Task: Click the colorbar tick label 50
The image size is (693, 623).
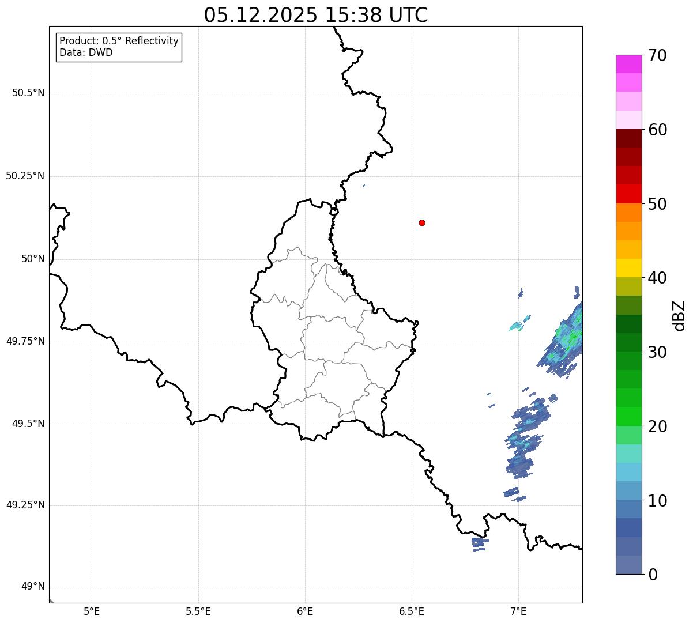Action: tap(657, 204)
